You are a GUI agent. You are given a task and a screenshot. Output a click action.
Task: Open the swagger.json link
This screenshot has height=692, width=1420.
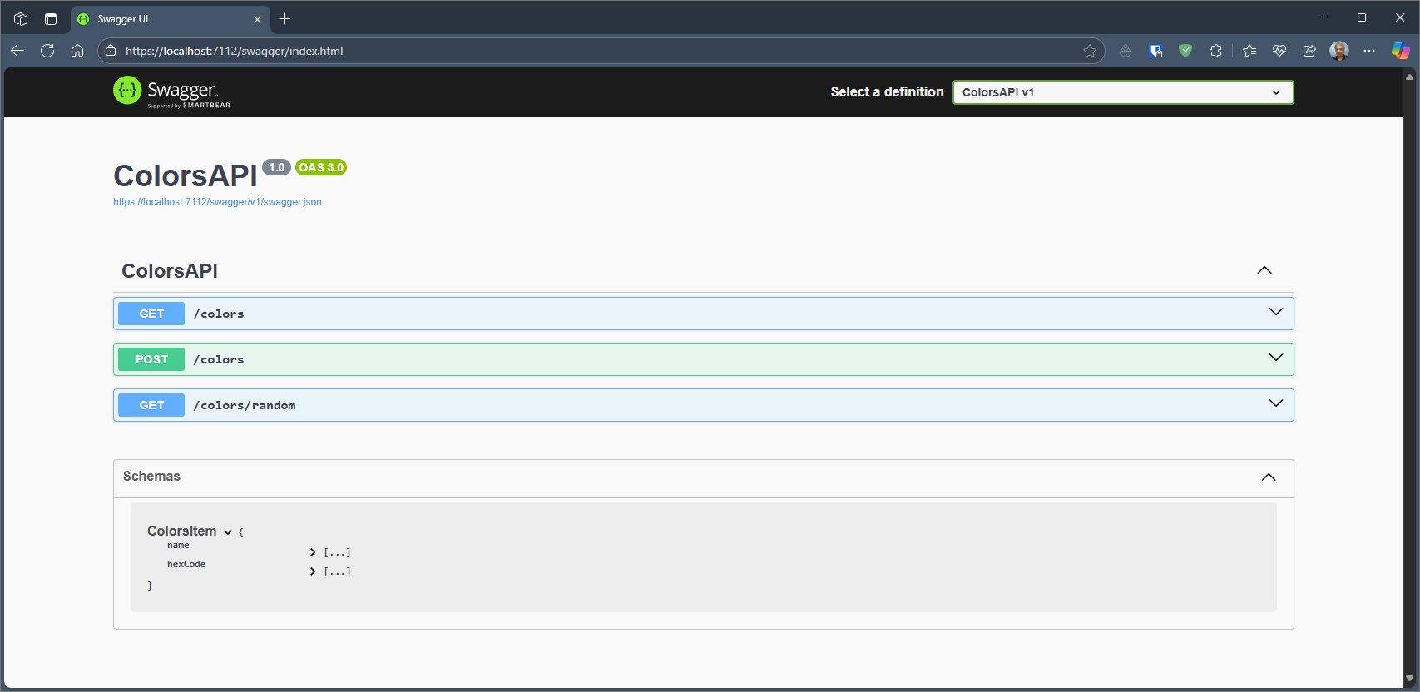click(217, 202)
